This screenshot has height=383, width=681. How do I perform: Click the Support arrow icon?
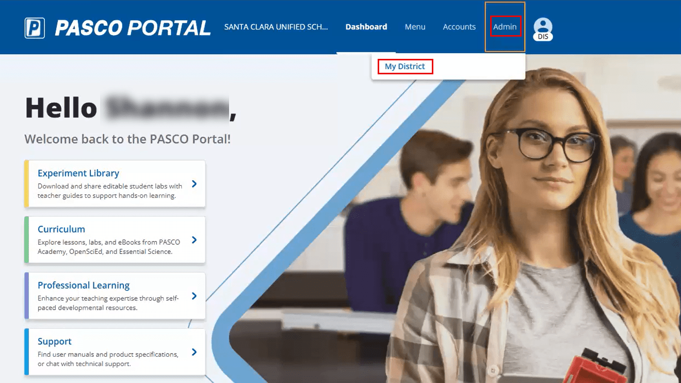(195, 352)
